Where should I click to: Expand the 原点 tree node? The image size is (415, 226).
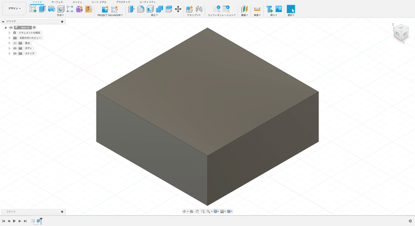(9, 43)
